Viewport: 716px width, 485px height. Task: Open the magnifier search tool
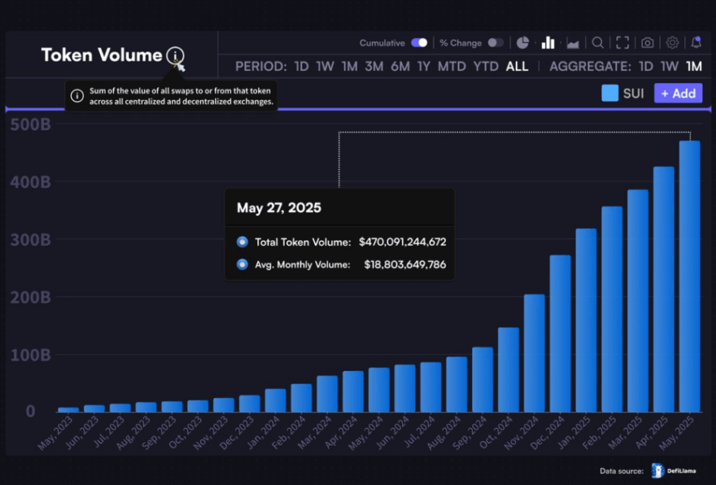[598, 43]
